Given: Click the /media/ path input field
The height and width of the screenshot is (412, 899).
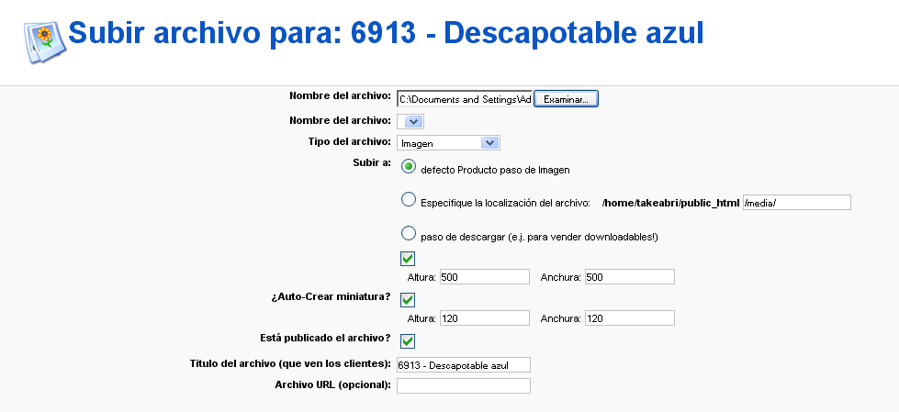Looking at the screenshot, I should (x=797, y=202).
